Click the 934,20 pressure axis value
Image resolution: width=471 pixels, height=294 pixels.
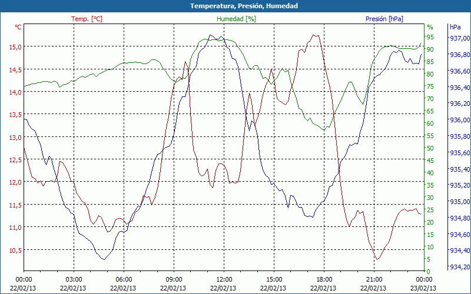click(x=460, y=267)
